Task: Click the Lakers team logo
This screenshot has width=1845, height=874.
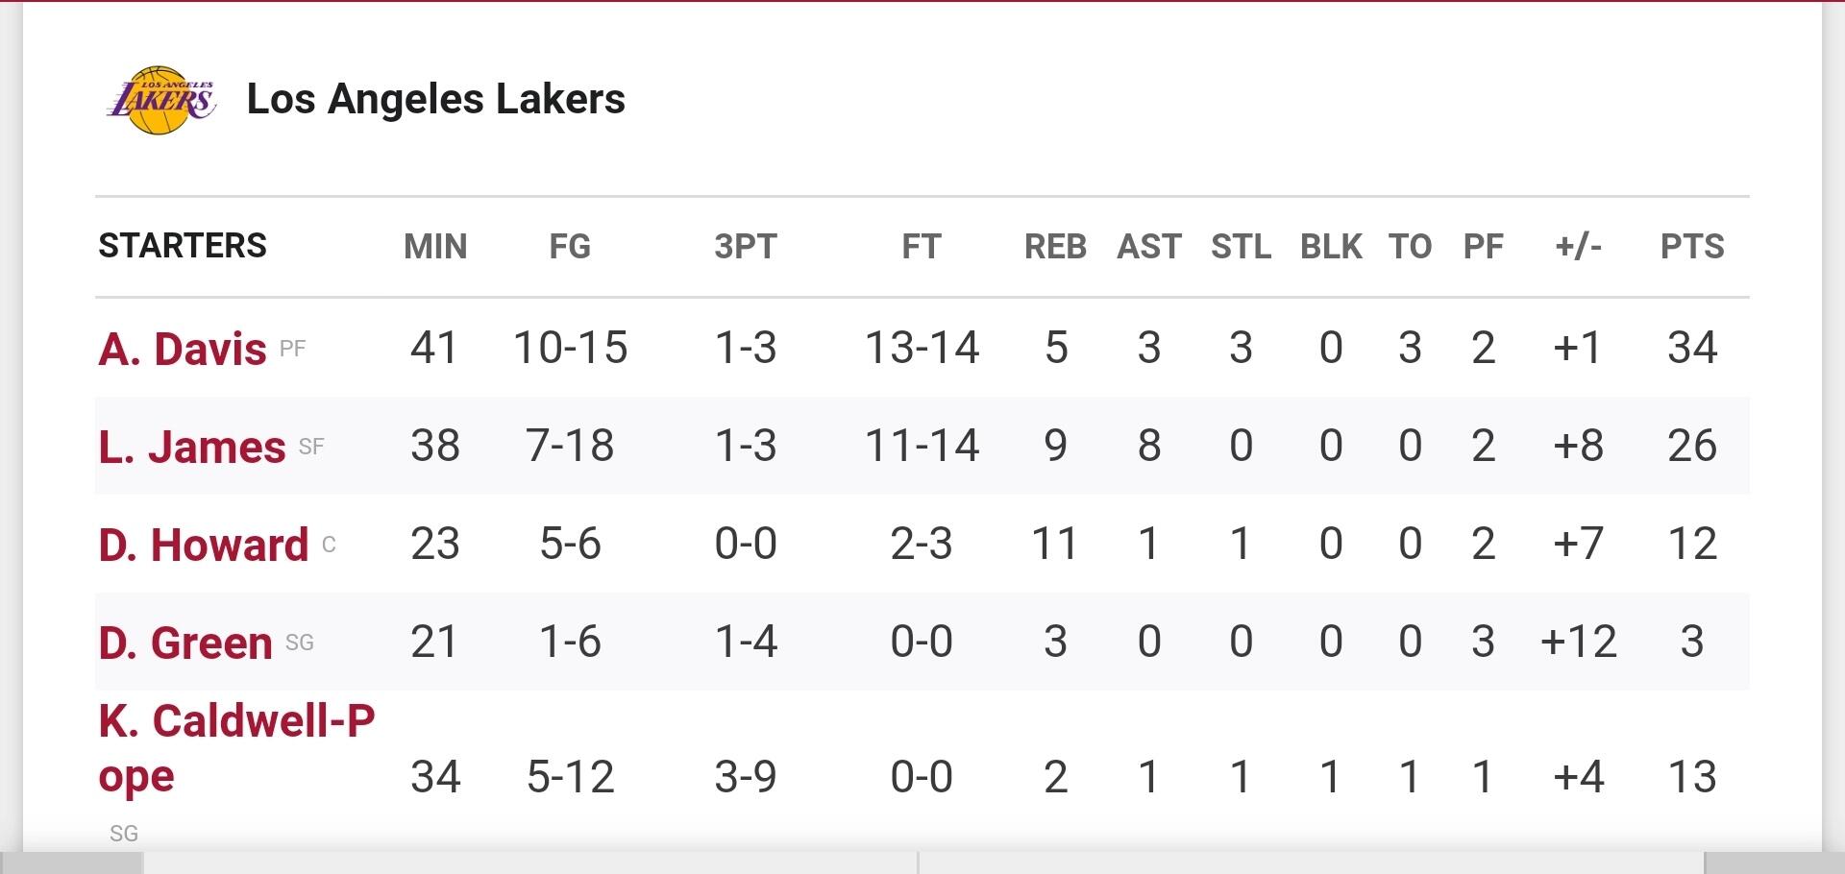Action: coord(160,100)
